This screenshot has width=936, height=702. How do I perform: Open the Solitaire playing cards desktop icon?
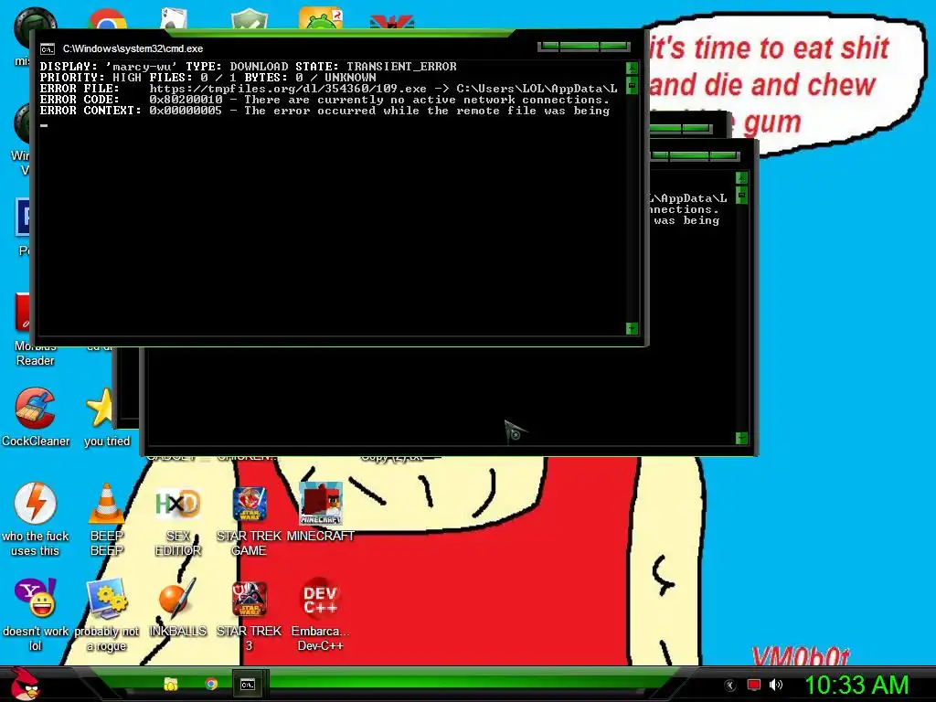pos(174,18)
